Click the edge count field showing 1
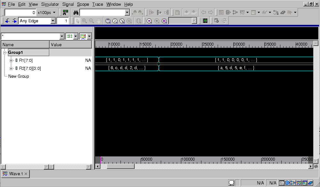Viewport: 320px width, 187px height. pos(62,21)
